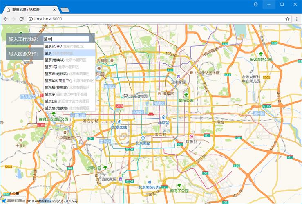The image size is (302, 204).
Task: Click the 海淀区 district label
Action: (x=110, y=87)
